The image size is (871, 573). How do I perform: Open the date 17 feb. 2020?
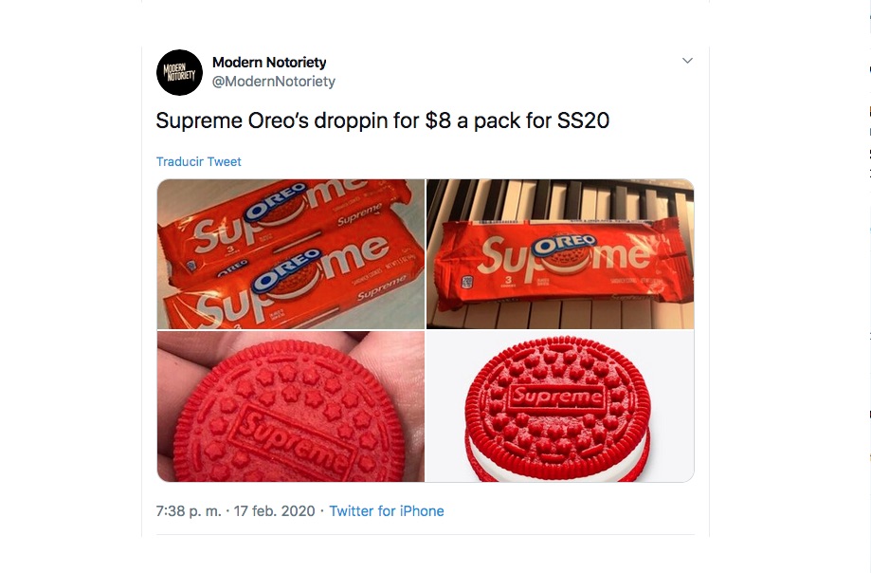click(275, 510)
